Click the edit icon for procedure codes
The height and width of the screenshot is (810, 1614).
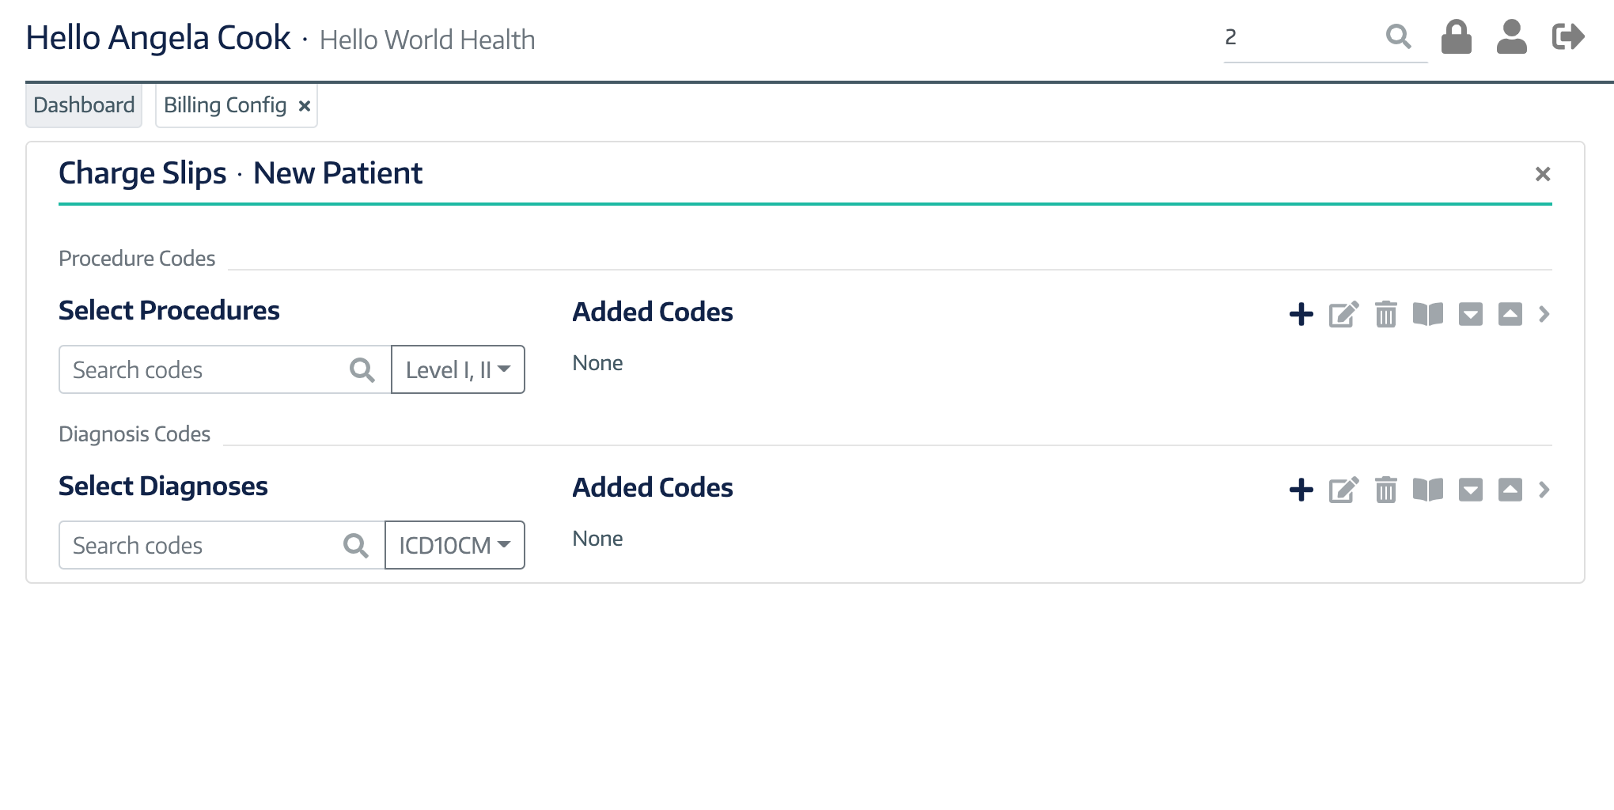click(x=1343, y=314)
